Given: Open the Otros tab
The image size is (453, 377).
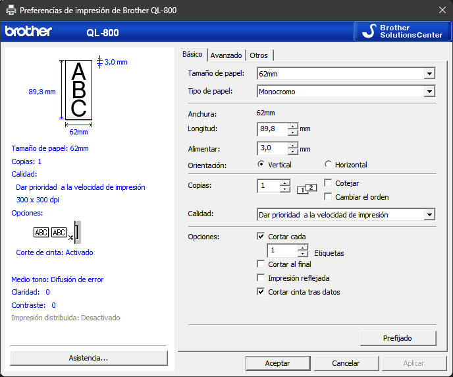Looking at the screenshot, I should coord(259,55).
